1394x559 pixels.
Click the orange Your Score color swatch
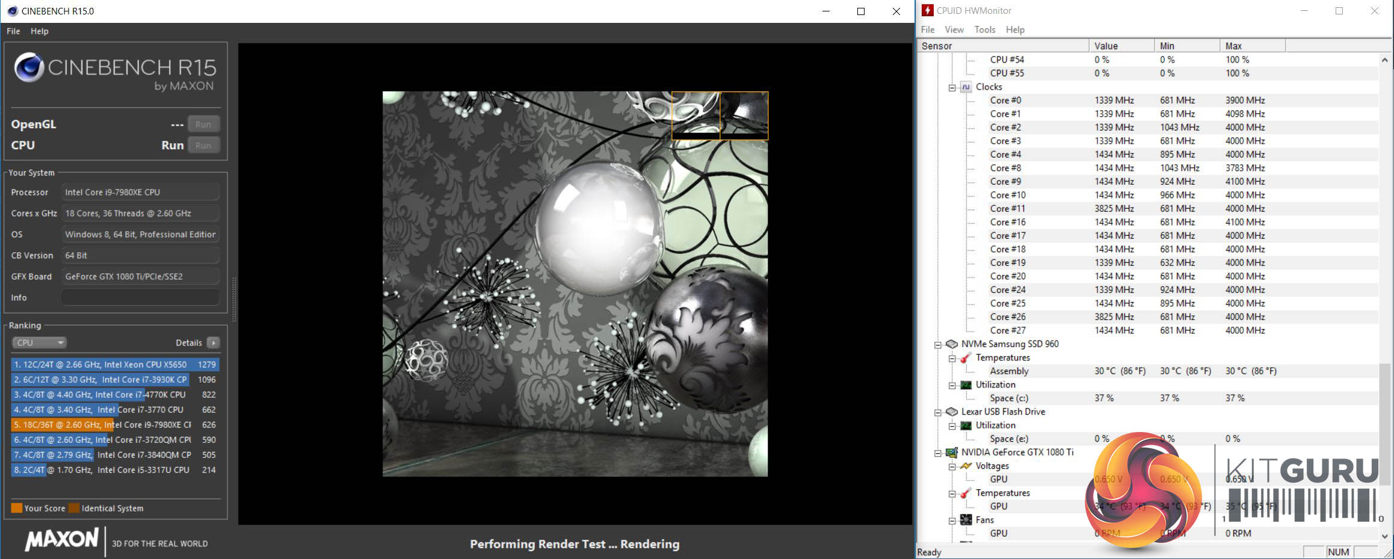point(16,508)
